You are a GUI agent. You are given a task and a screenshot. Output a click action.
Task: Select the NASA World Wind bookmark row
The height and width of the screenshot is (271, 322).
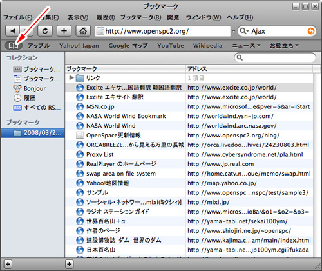click(x=189, y=126)
